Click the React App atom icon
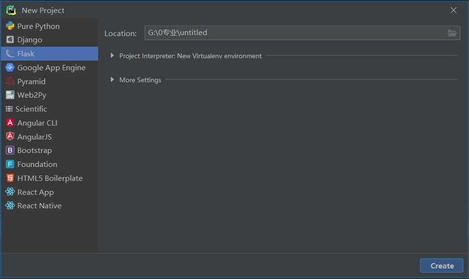This screenshot has height=279, width=469. coord(10,191)
